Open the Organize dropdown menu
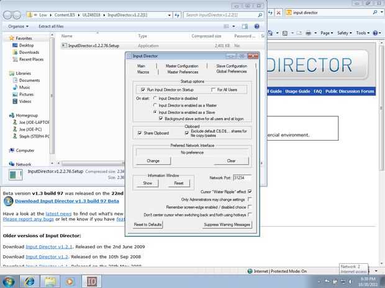The width and height of the screenshot is (385, 288). coord(18,27)
